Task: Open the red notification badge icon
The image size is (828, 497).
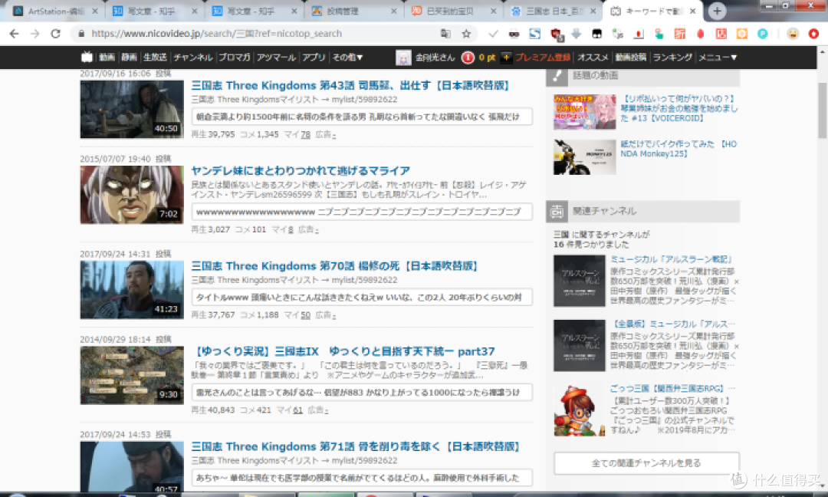Action: (x=468, y=58)
